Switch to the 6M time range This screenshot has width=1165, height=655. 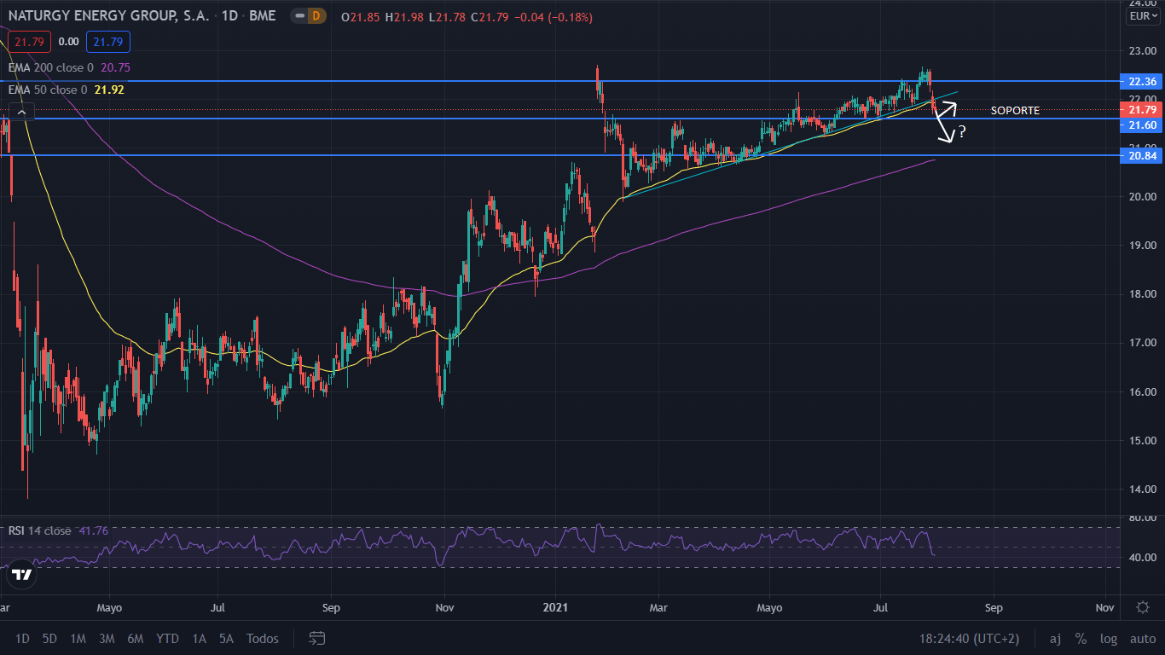pos(135,638)
